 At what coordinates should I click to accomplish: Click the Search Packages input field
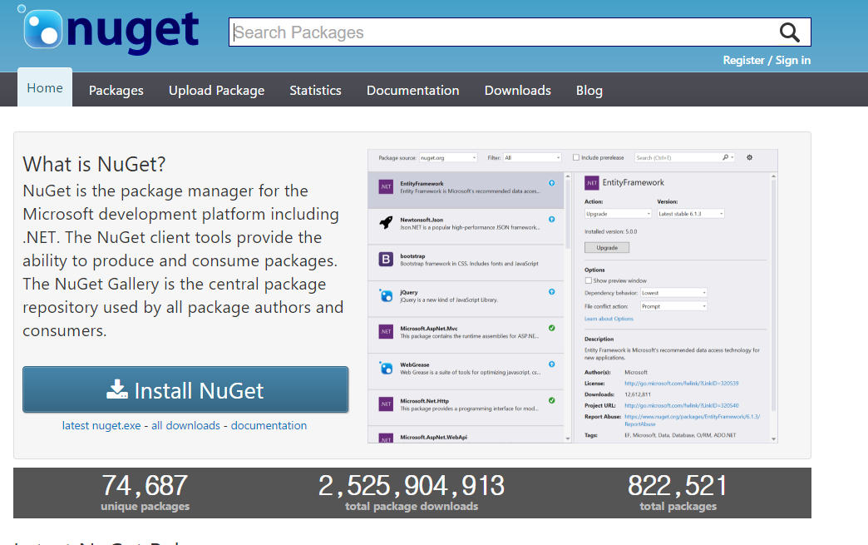(499, 32)
